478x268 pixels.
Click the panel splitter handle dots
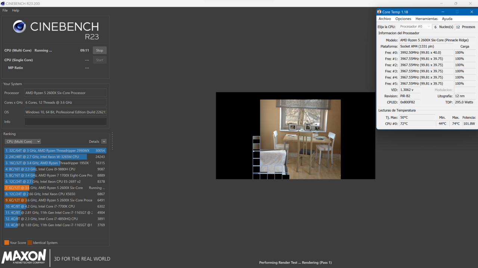[x=112, y=141]
